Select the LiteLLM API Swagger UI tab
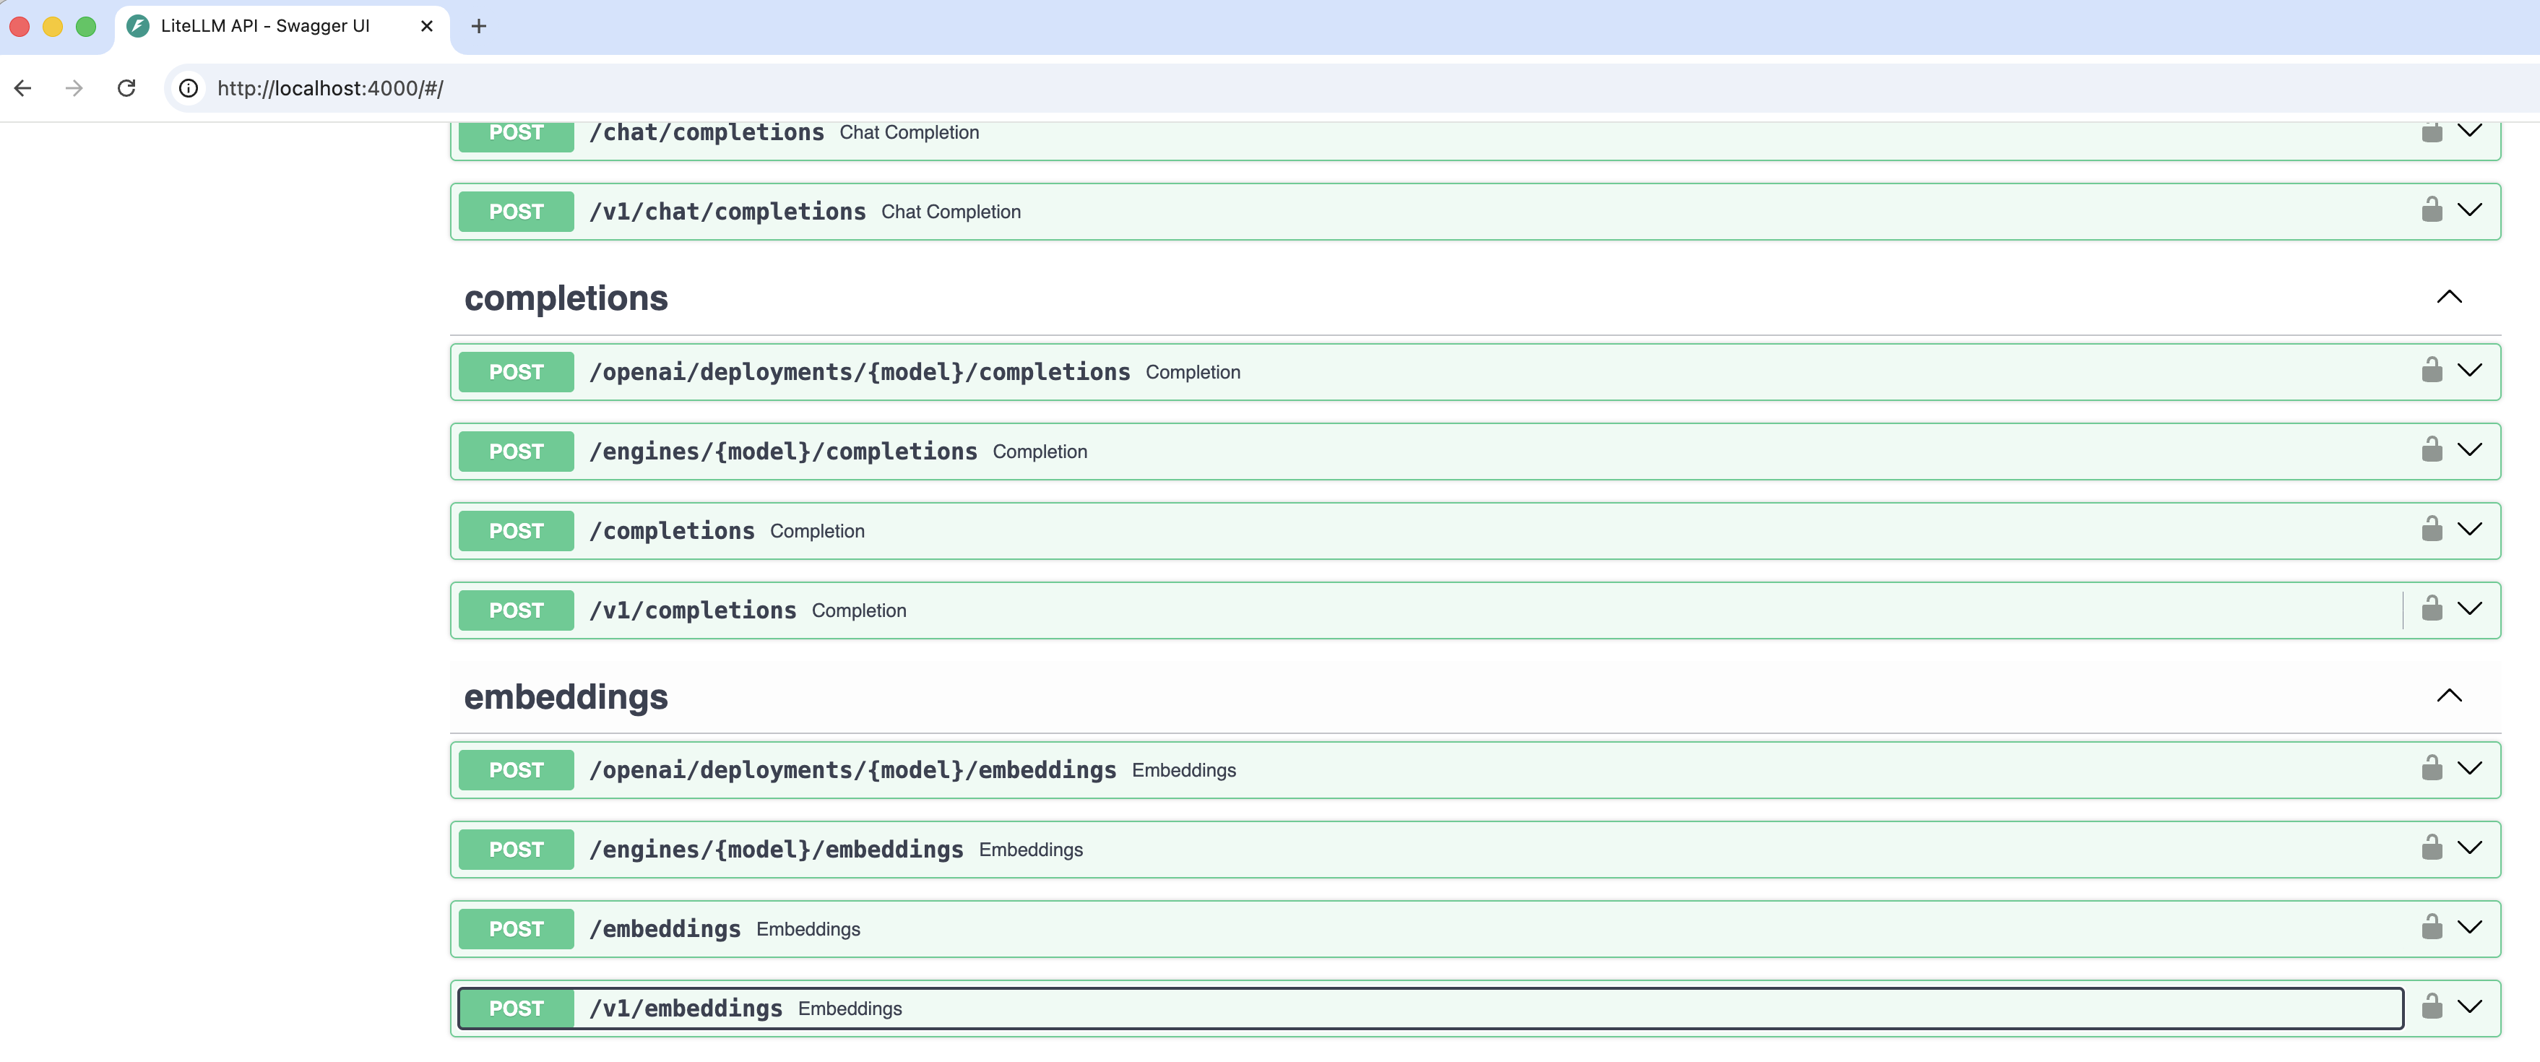The height and width of the screenshot is (1062, 2540). click(x=264, y=27)
